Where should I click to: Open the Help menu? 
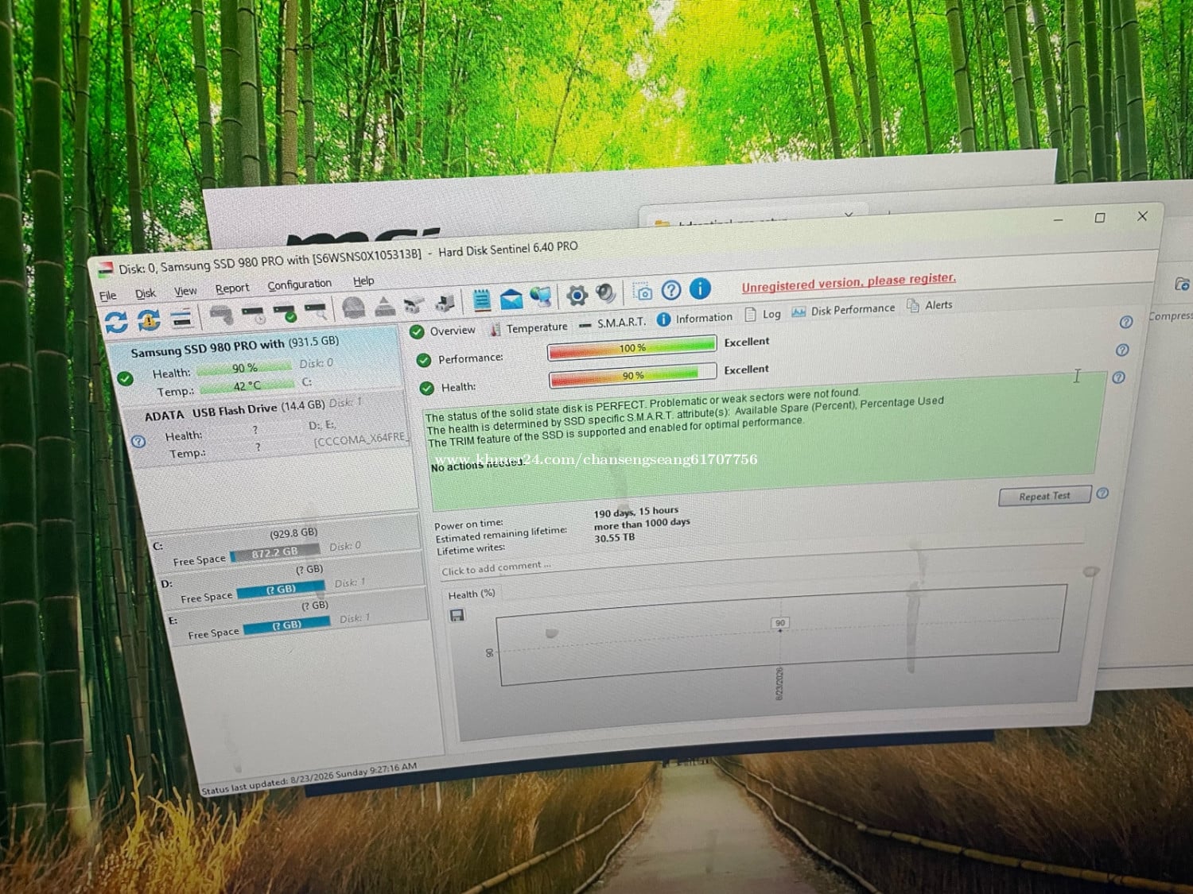tap(363, 281)
